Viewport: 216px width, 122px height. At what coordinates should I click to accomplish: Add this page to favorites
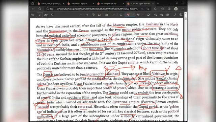(148, 9)
